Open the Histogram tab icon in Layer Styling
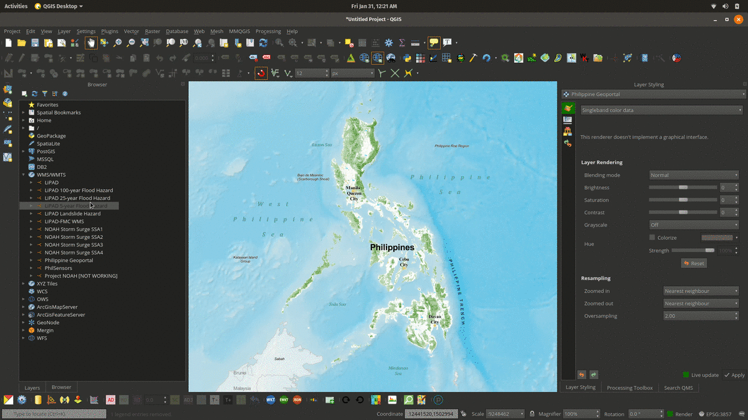Viewport: 748px width, 420px height. click(567, 131)
